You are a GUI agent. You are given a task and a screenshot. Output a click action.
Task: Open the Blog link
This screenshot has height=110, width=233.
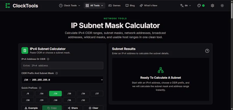pos(130,5)
